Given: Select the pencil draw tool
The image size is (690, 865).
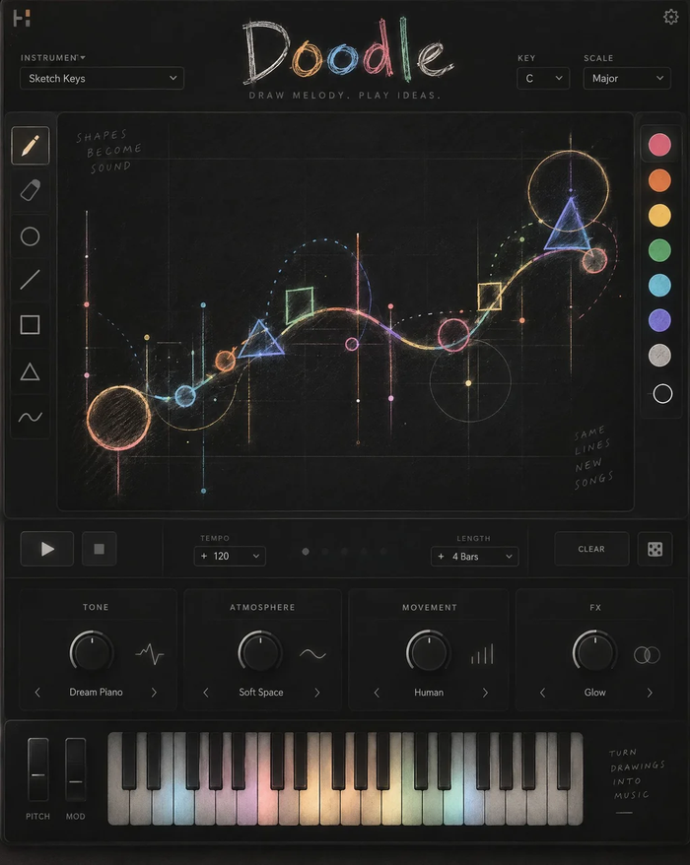Looking at the screenshot, I should [31, 146].
